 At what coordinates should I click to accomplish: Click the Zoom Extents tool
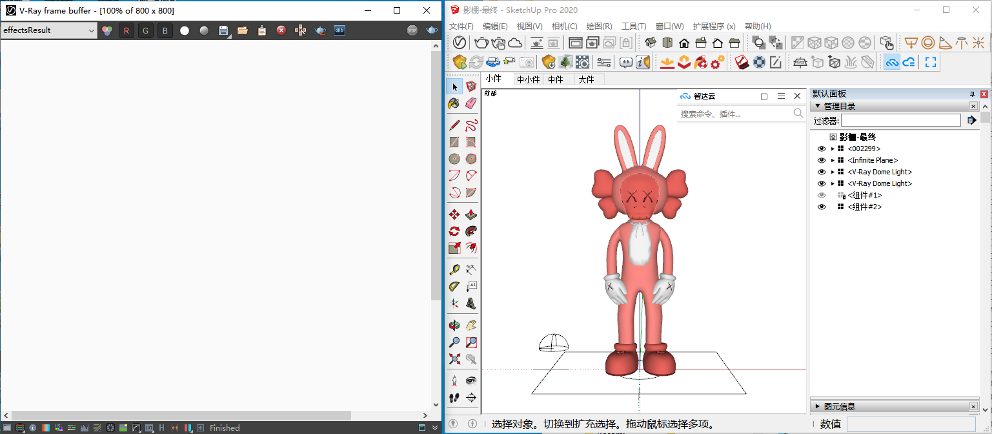click(x=454, y=359)
